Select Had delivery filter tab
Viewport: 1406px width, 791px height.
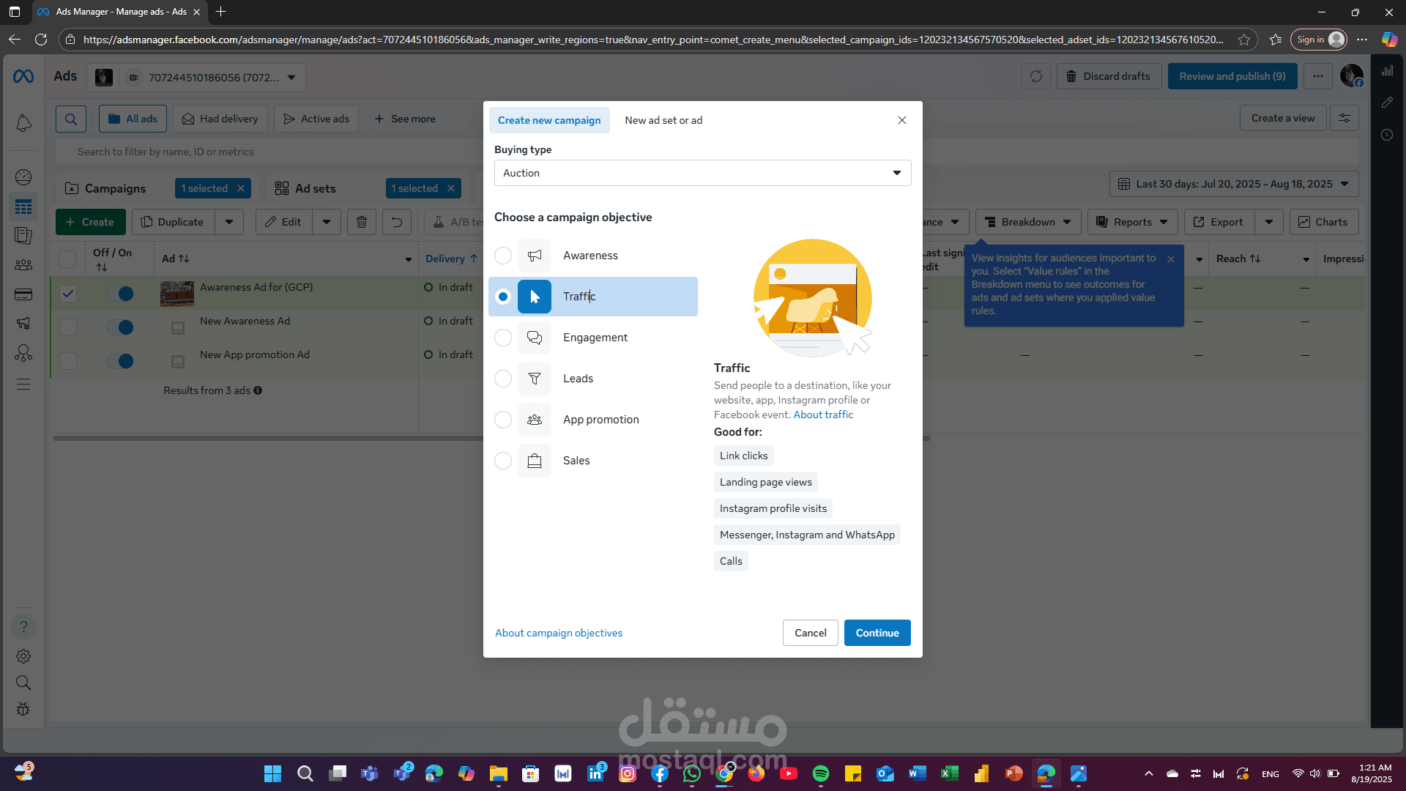click(220, 119)
